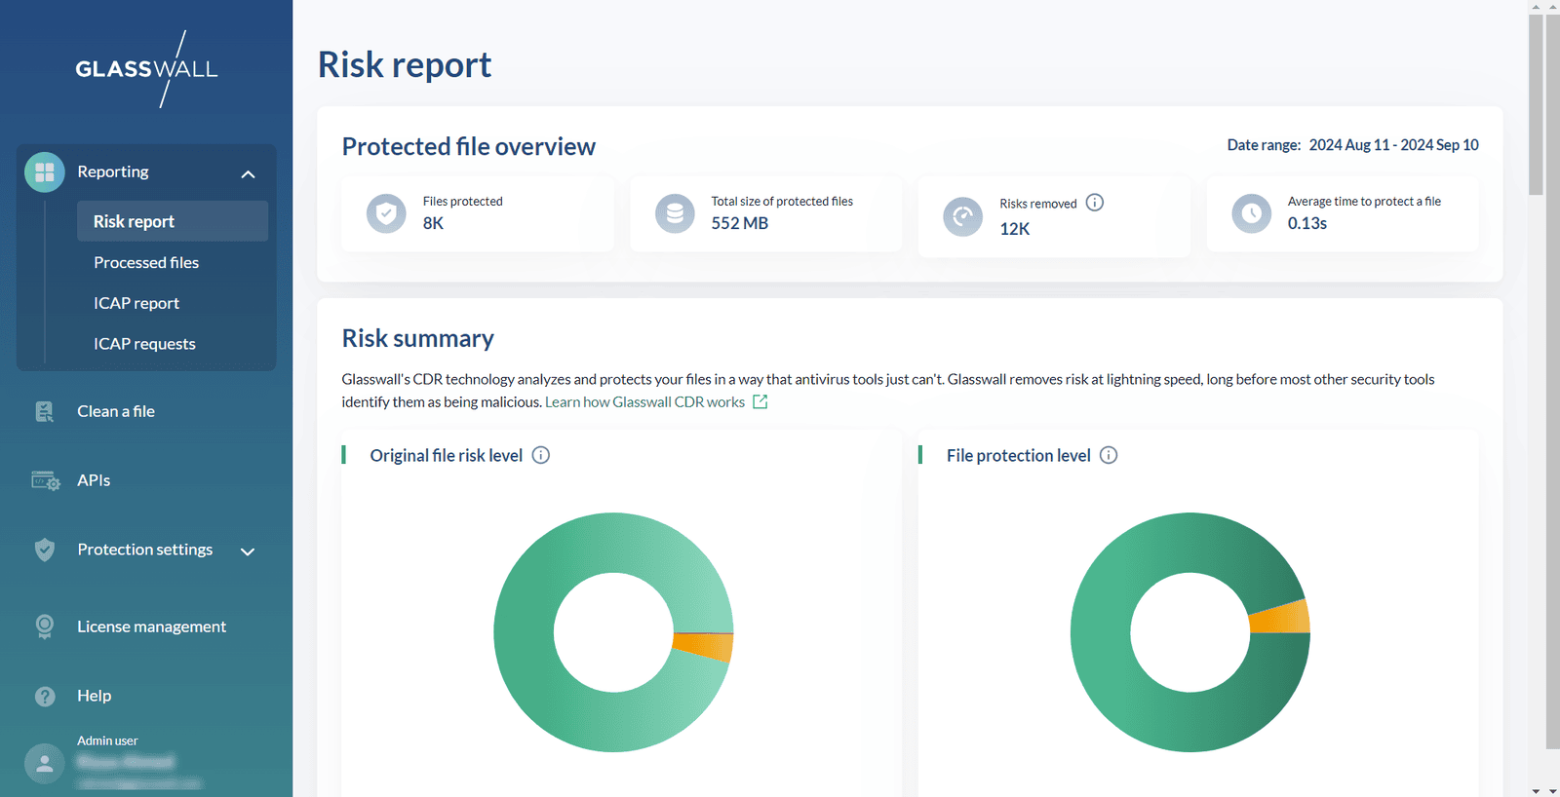The image size is (1560, 797).
Task: Click the 8K files protected value
Action: point(433,223)
